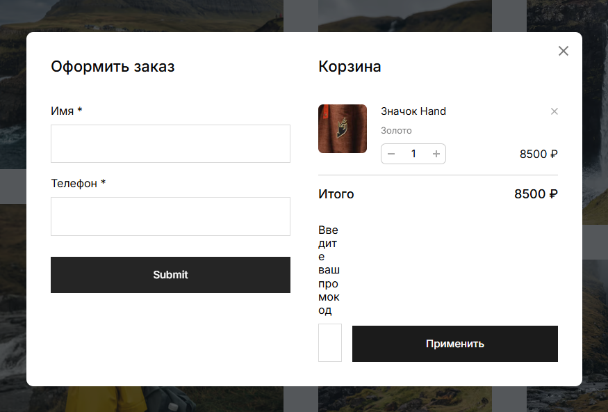Focus the Телефон input field
The width and height of the screenshot is (608, 412).
click(x=170, y=216)
